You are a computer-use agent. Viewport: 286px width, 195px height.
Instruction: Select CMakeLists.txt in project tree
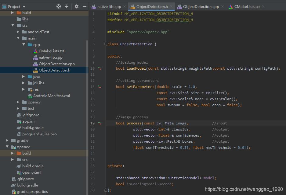coord(51,51)
